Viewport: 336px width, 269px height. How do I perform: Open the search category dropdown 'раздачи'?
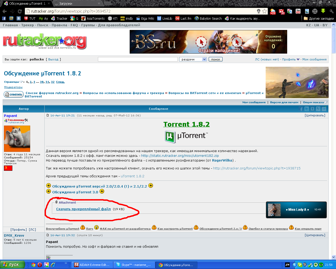[x=193, y=59]
